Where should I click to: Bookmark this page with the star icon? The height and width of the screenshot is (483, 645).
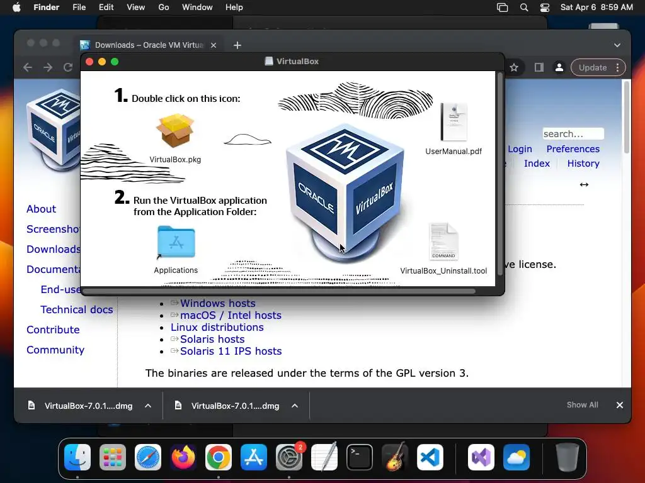click(x=514, y=67)
